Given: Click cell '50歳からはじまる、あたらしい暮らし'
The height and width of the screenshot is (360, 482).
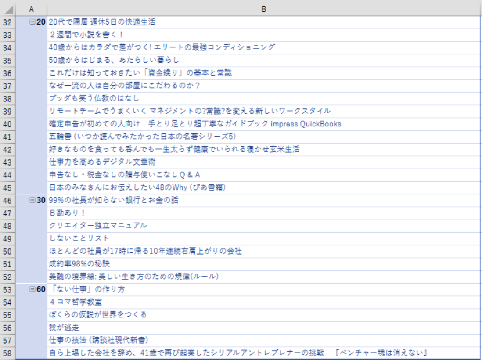Looking at the screenshot, I should pos(263,61).
